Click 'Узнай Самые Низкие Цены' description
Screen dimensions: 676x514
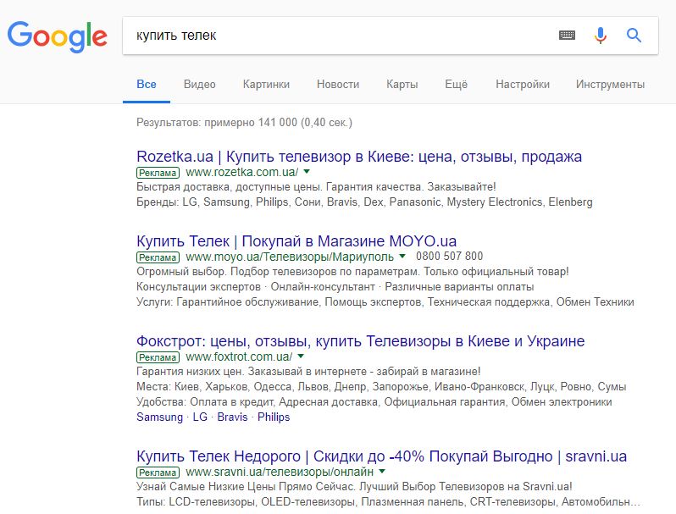tap(354, 487)
